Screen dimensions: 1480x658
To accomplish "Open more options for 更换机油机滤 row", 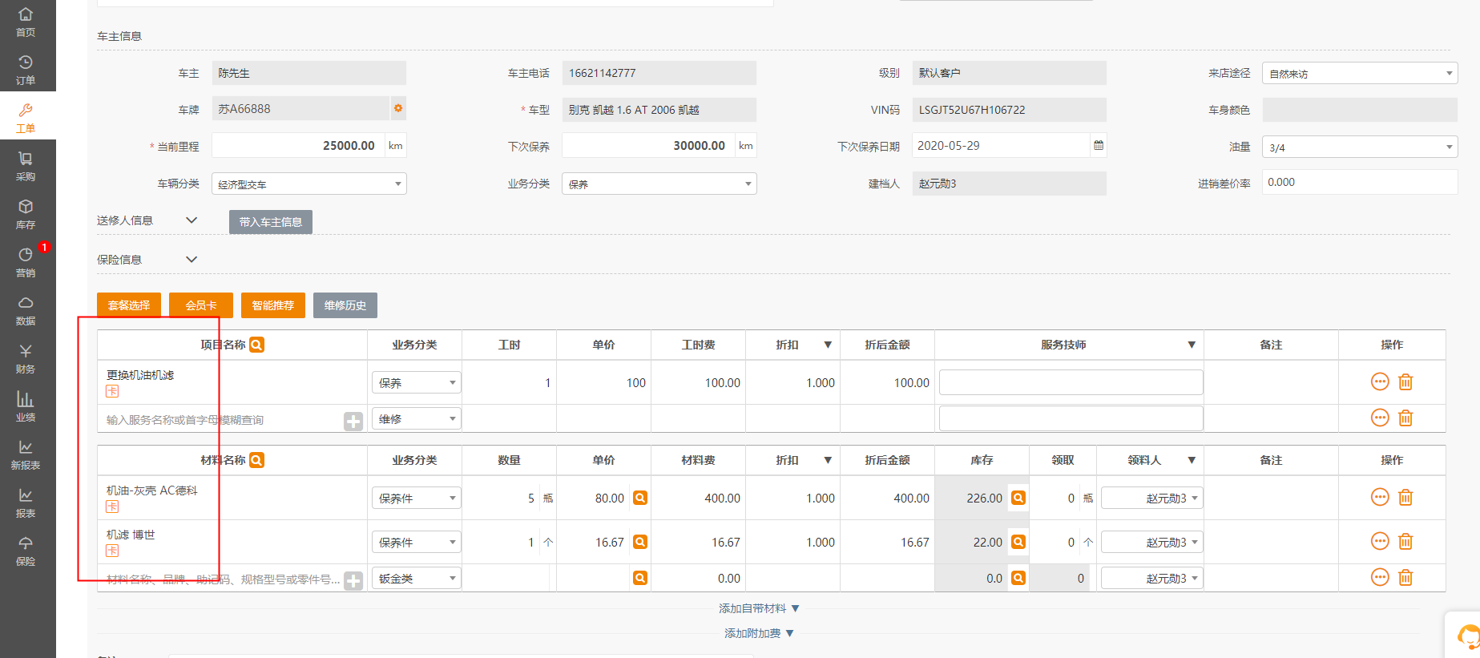I will (x=1380, y=381).
